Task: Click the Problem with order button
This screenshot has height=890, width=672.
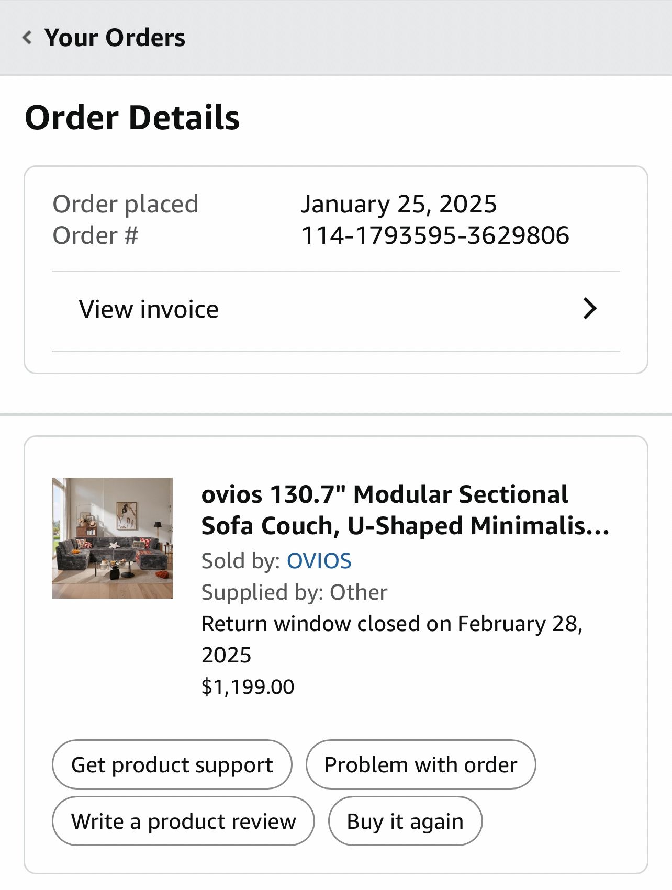Action: tap(420, 764)
